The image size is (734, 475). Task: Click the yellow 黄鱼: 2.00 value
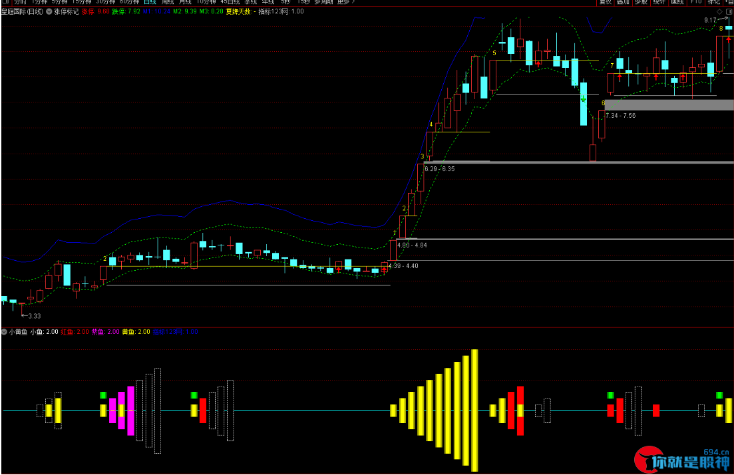[x=136, y=332]
